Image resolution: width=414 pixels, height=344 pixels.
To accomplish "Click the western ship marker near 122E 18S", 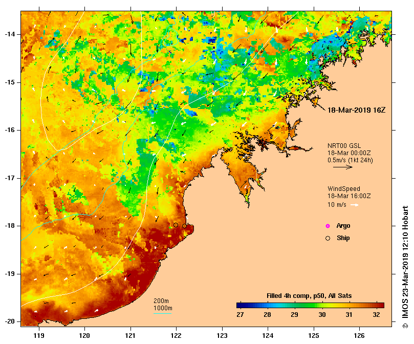I will pos(176,225).
